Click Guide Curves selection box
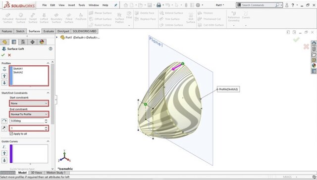Screen dimensions: 317x180 29,154
